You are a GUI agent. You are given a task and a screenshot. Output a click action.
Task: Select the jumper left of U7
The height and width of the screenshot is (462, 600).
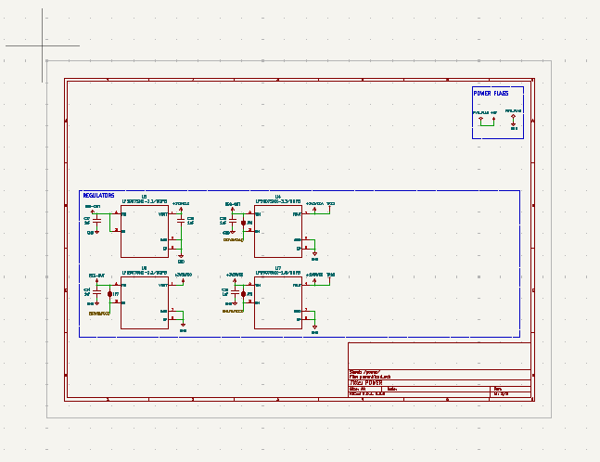pos(244,294)
